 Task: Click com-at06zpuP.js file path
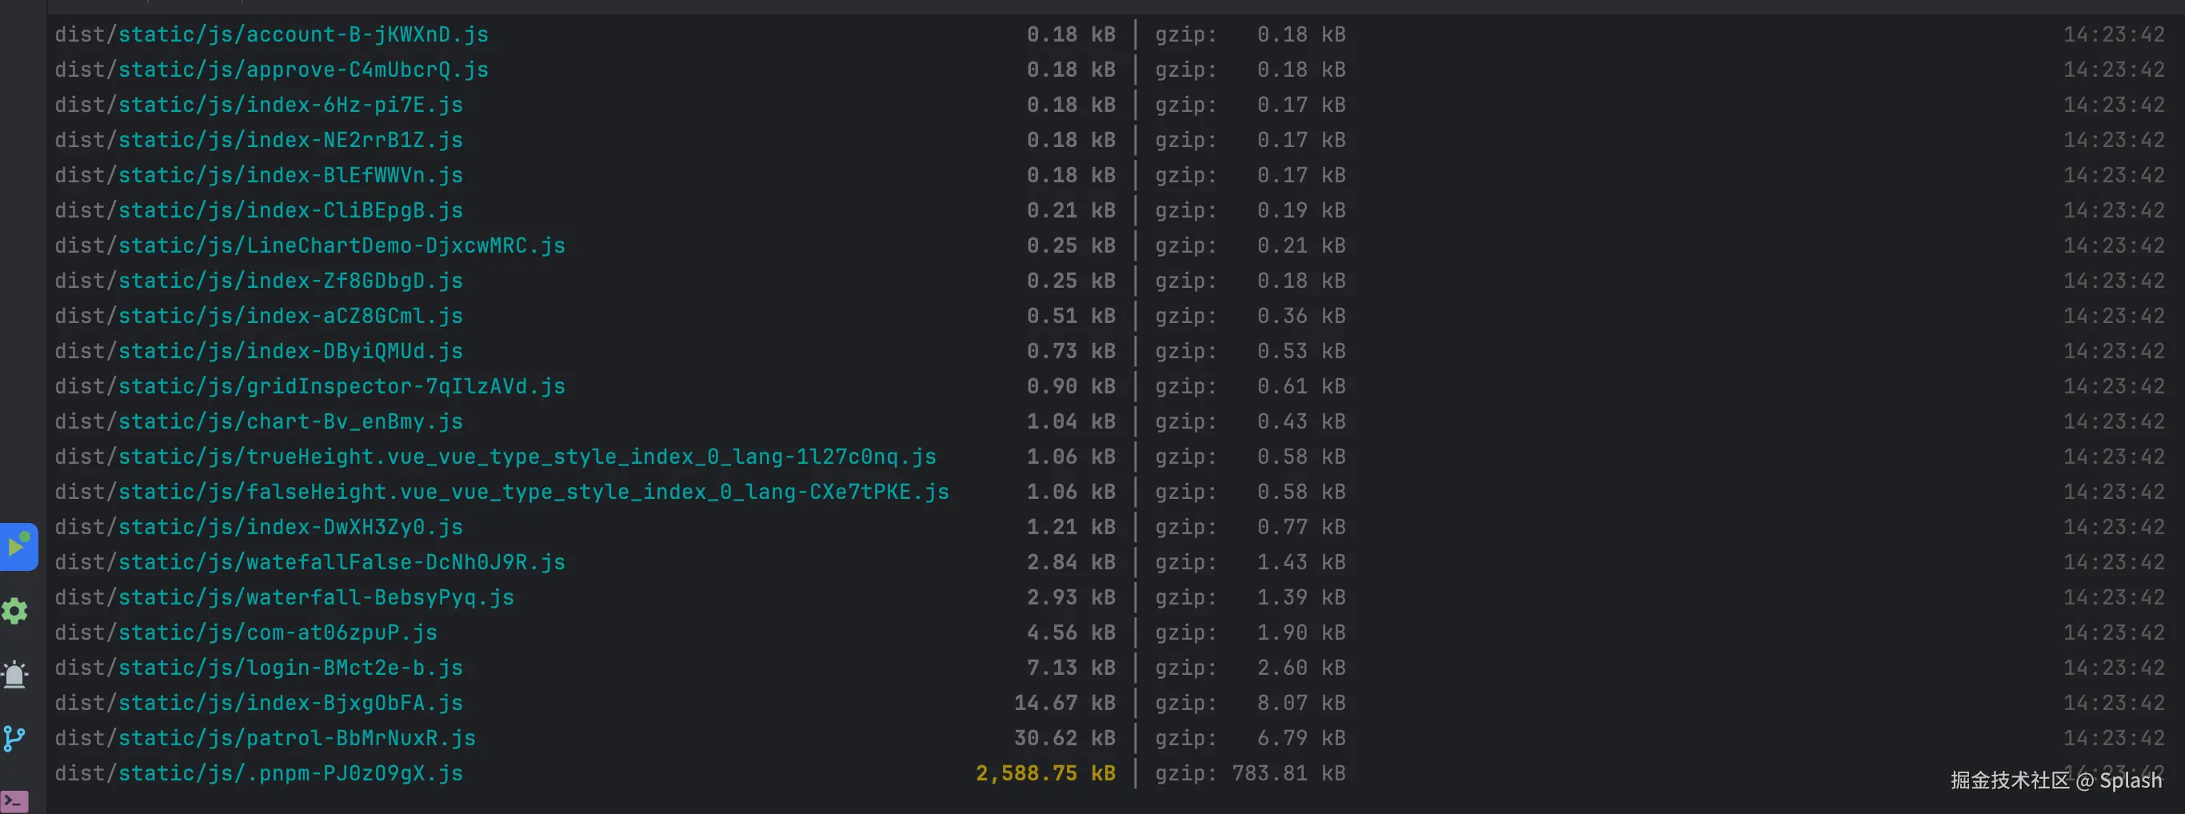pyautogui.click(x=278, y=632)
